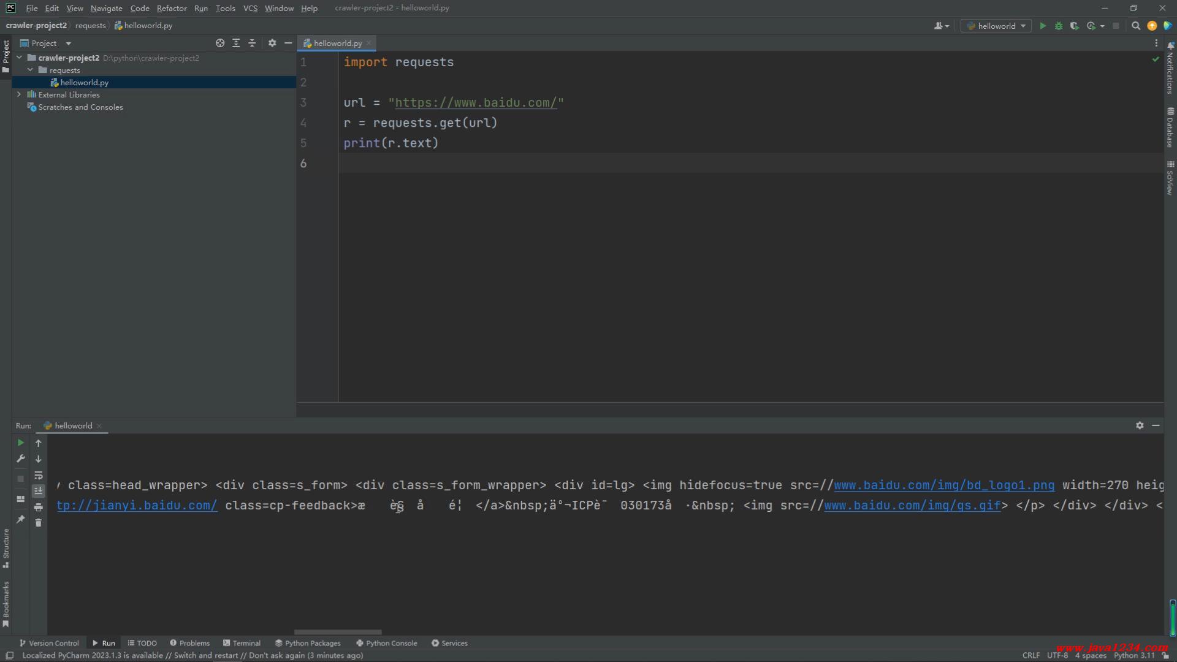
Task: Open the File menu
Action: coord(32,8)
